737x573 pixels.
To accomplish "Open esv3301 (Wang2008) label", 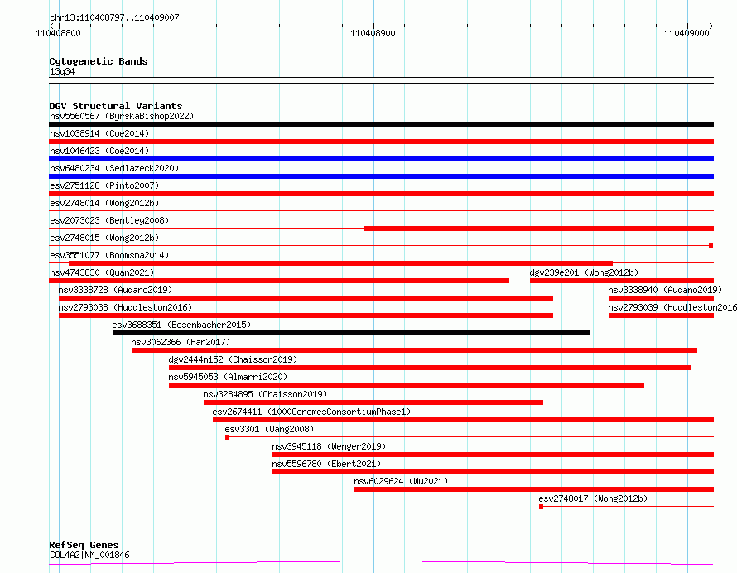I will (269, 429).
